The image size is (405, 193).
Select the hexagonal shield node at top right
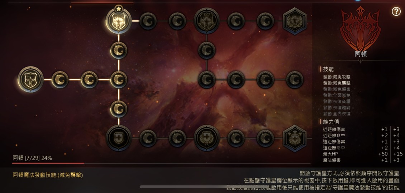(295, 21)
